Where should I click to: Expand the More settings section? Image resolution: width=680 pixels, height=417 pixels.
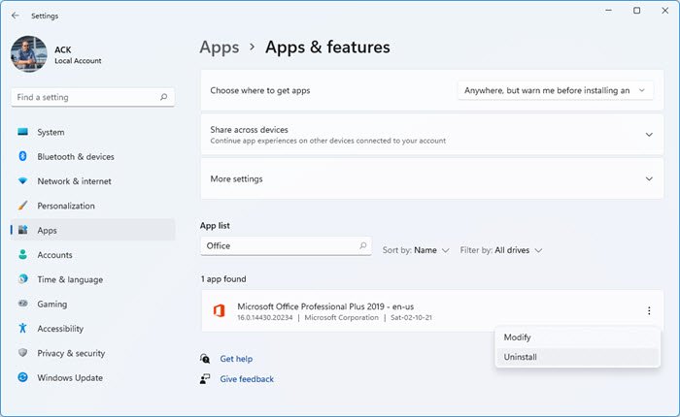click(648, 178)
